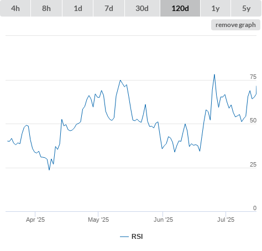Click the 75 y-axis value label
This screenshot has width=262, height=251.
(x=253, y=77)
